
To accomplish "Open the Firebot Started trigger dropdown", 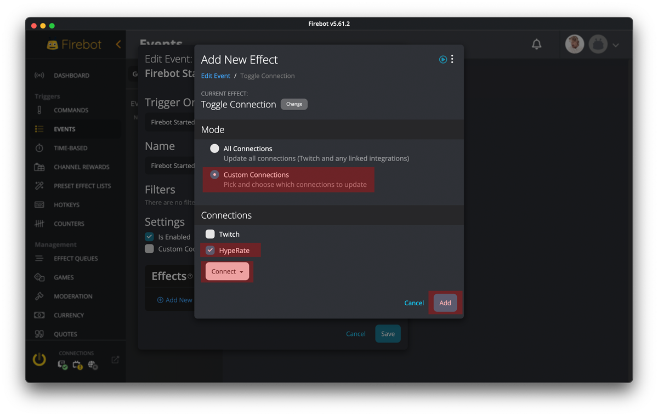I will pos(170,122).
